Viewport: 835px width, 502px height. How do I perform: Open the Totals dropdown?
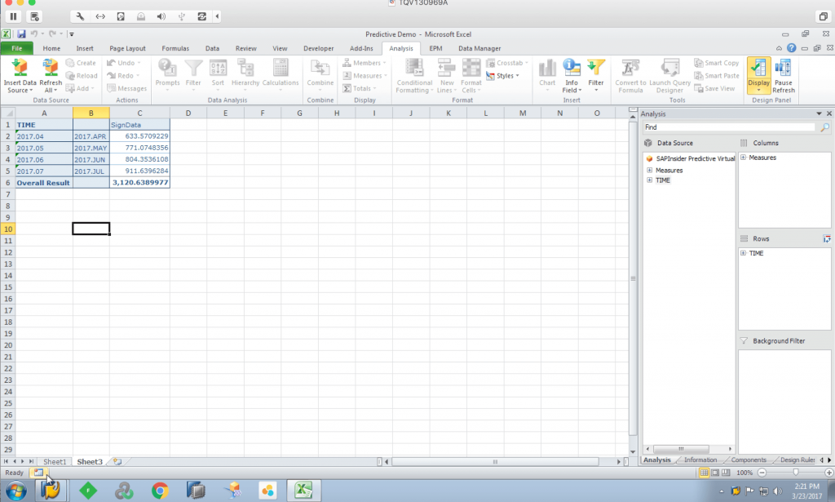[x=360, y=88]
